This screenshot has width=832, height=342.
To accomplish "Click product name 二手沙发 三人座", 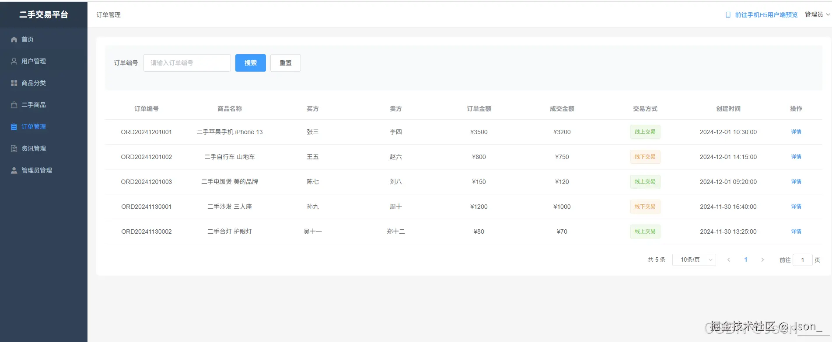I will point(230,207).
